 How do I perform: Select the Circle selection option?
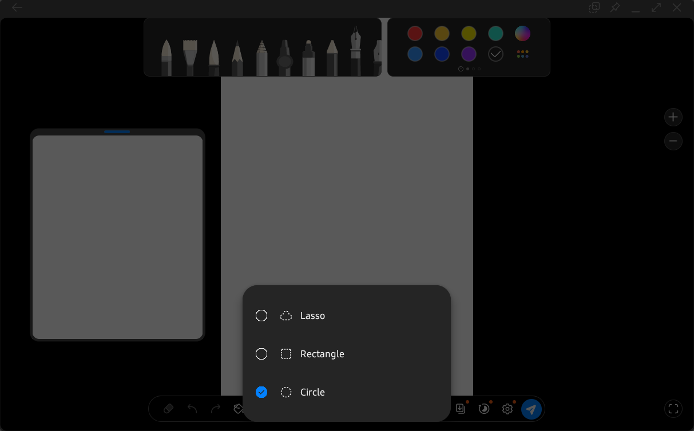coord(261,392)
